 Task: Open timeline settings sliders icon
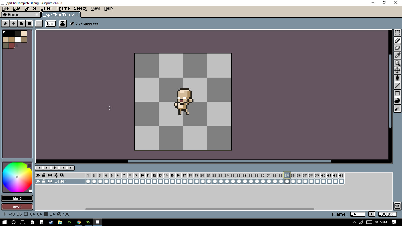pos(56,175)
